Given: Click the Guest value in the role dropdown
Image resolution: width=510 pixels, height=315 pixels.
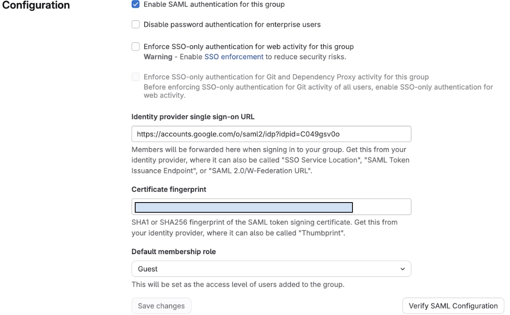Looking at the screenshot, I should tap(147, 268).
